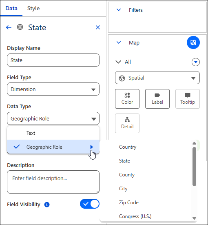The image size is (208, 225).
Task: Open the Spatial mark type dropdown
Action: pos(157,78)
